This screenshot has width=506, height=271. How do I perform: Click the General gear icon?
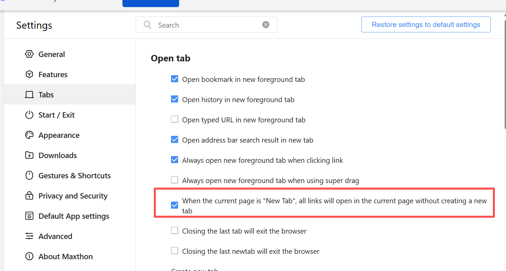[29, 54]
